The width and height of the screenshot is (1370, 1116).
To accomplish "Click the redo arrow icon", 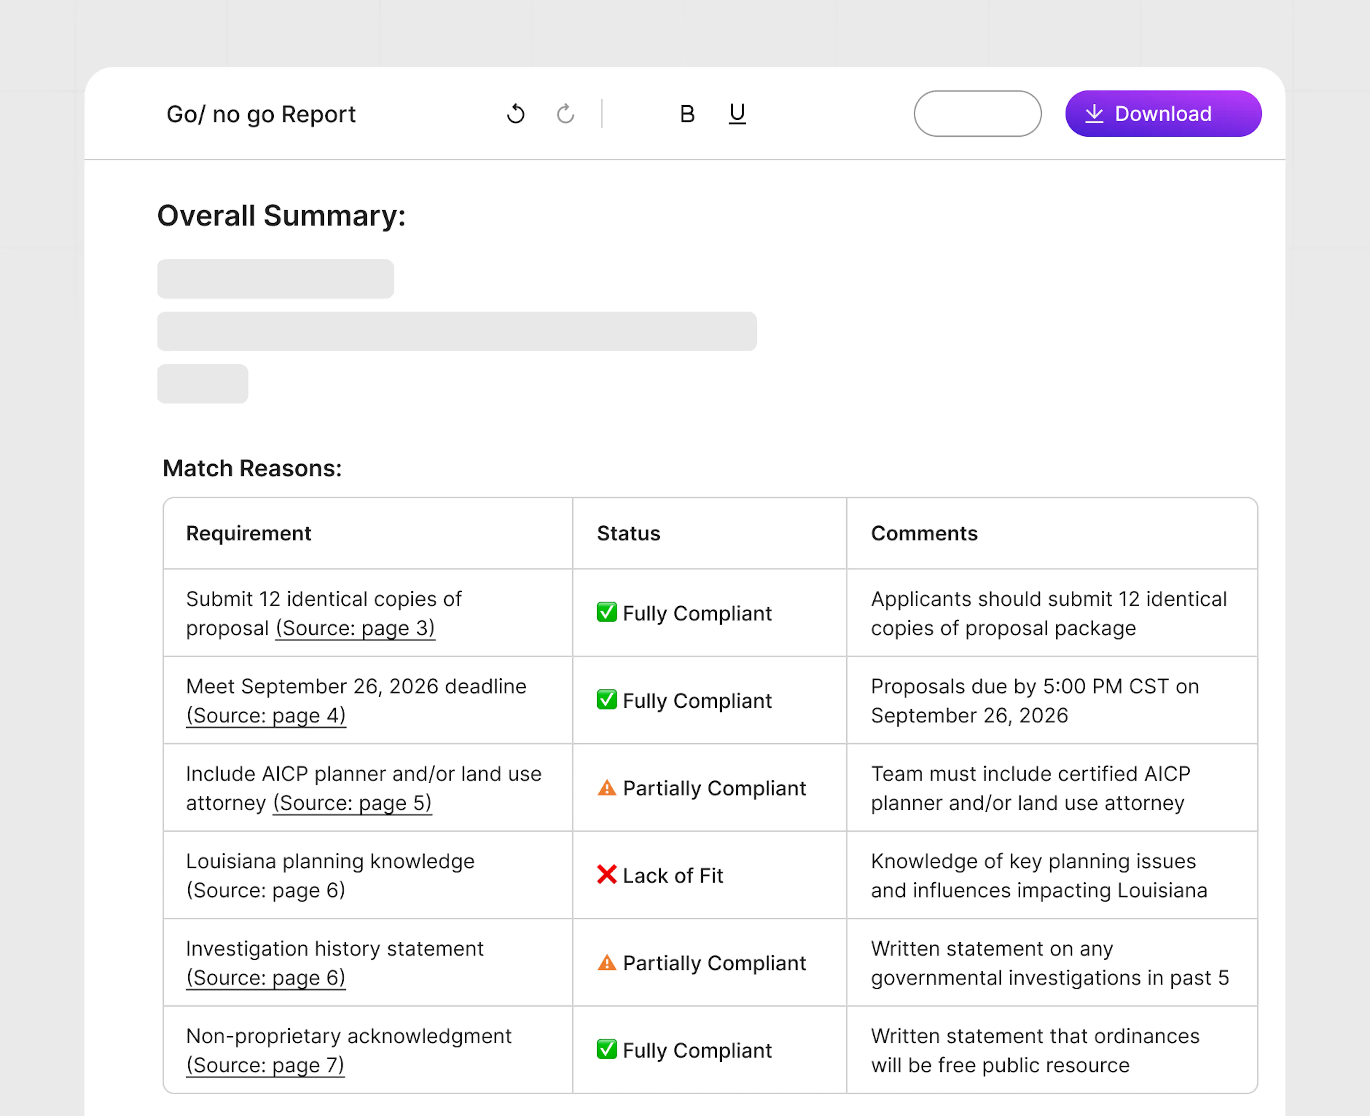I will tap(565, 114).
